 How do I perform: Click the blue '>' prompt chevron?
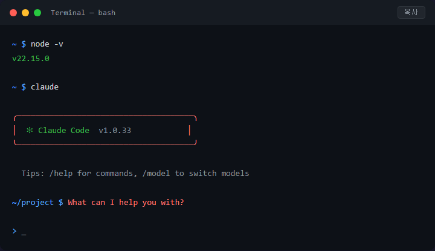click(x=14, y=231)
